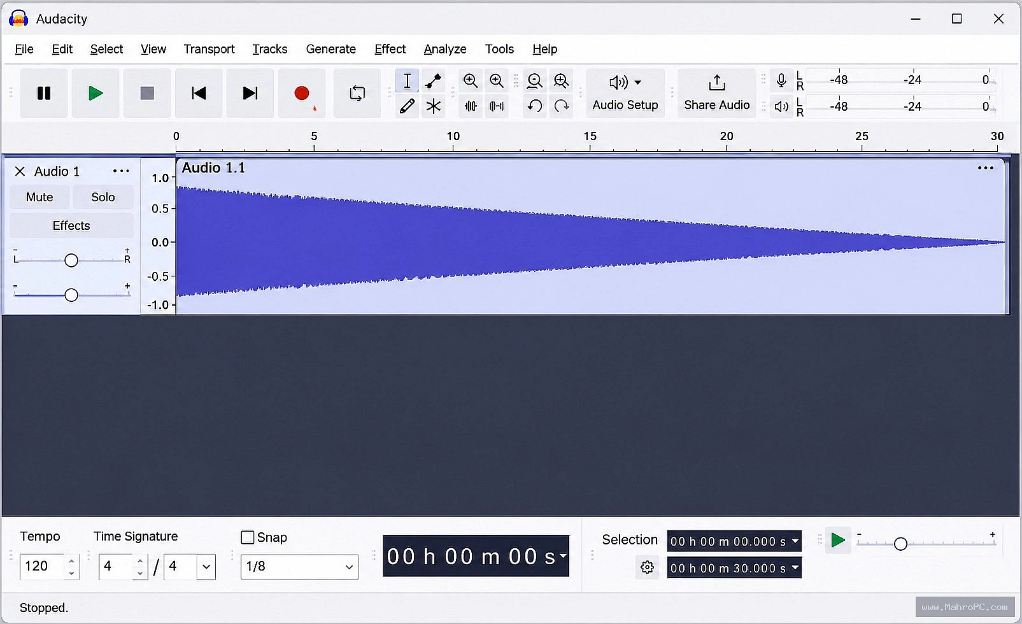Open time signature denominator dropdown
The image size is (1022, 624).
(206, 567)
